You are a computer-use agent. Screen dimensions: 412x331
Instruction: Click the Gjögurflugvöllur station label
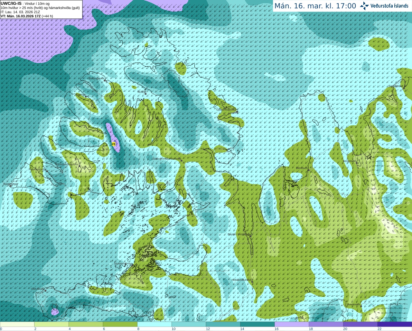[226, 110]
